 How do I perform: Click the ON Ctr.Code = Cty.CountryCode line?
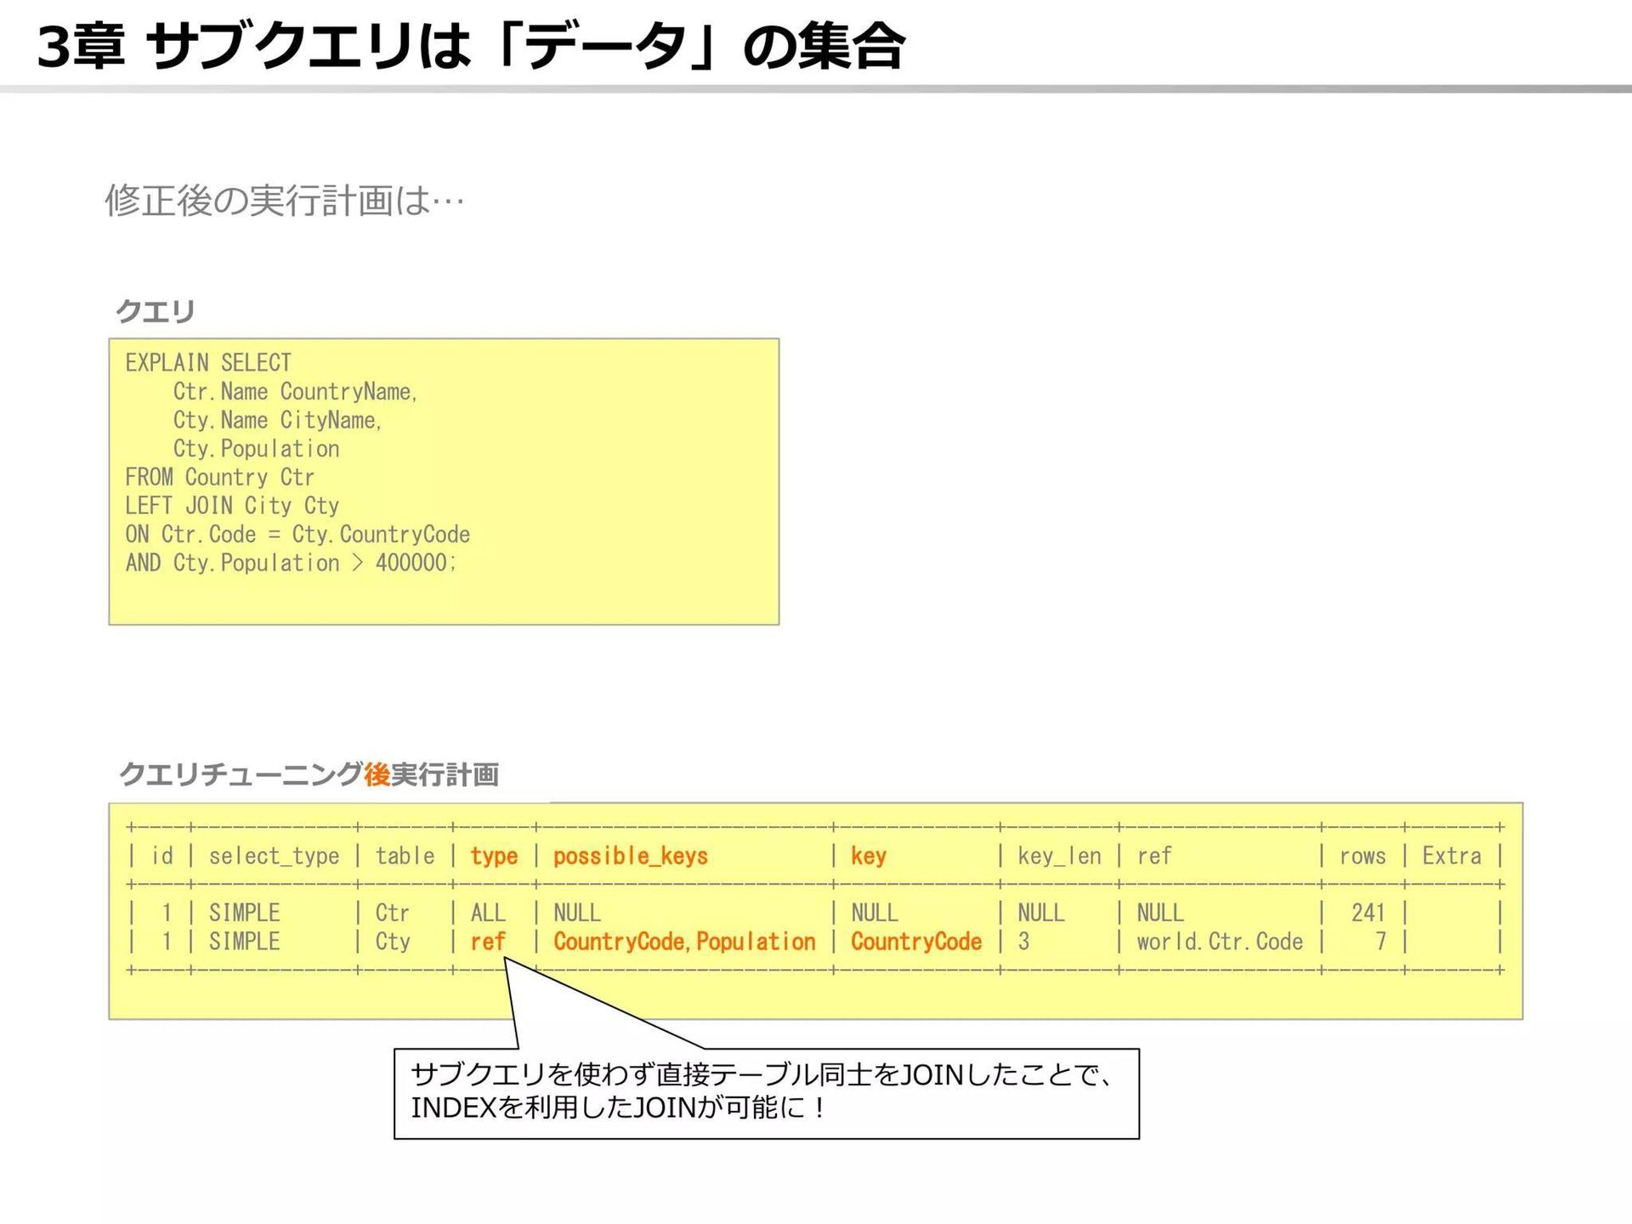click(x=297, y=535)
